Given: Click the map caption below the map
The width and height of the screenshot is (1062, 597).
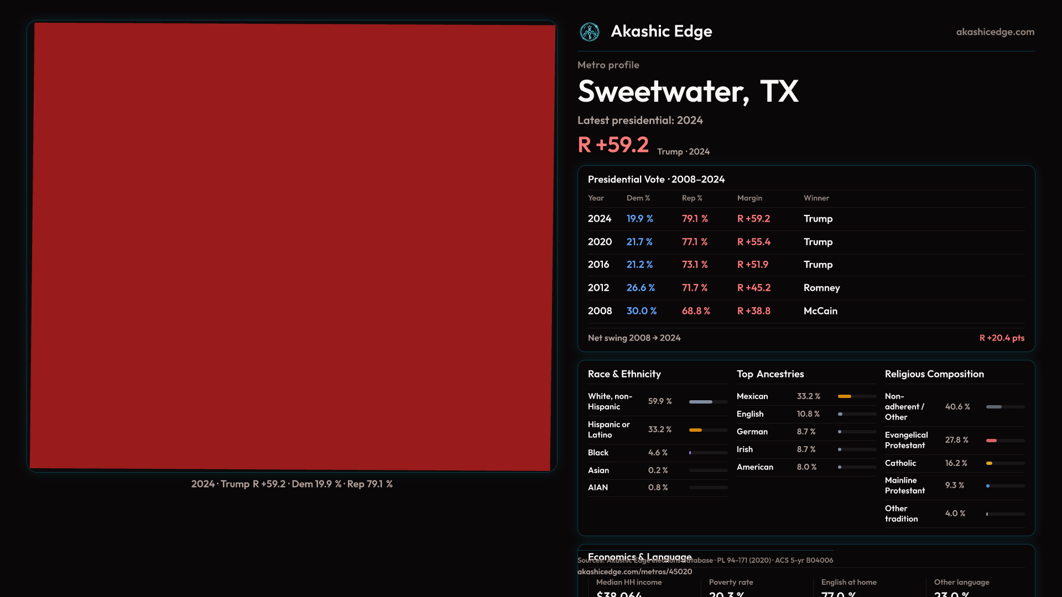Looking at the screenshot, I should 292,484.
